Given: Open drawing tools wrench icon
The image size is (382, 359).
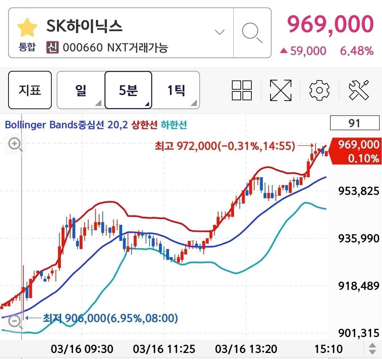Looking at the screenshot, I should pyautogui.click(x=359, y=90).
